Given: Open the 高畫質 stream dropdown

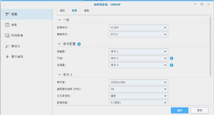Looking at the screenshot, I should 139,52.
